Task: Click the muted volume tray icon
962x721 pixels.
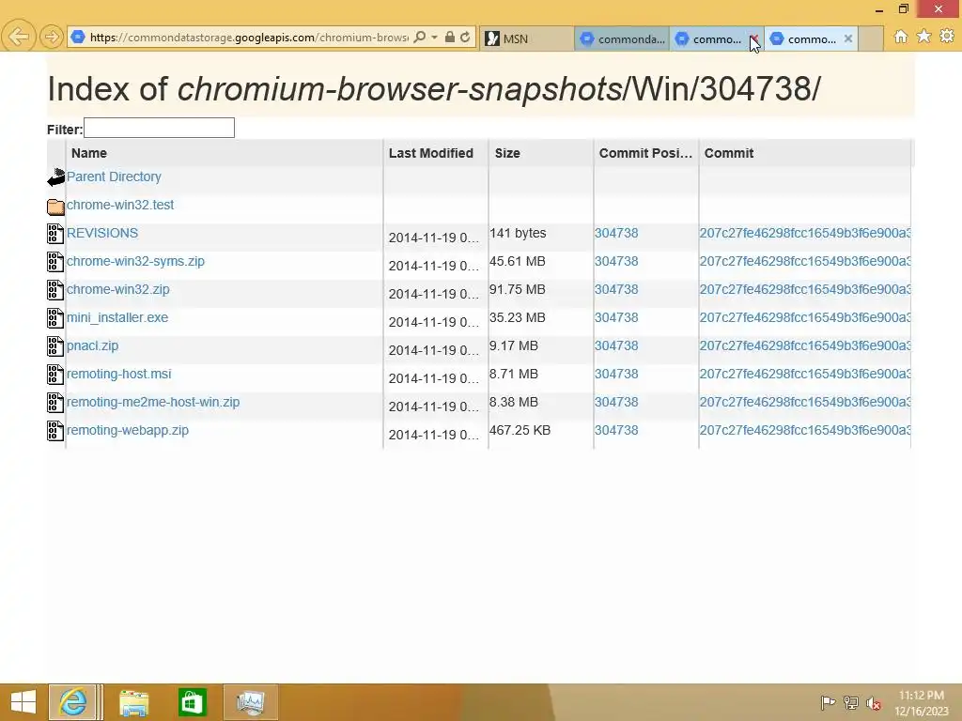Action: (874, 702)
